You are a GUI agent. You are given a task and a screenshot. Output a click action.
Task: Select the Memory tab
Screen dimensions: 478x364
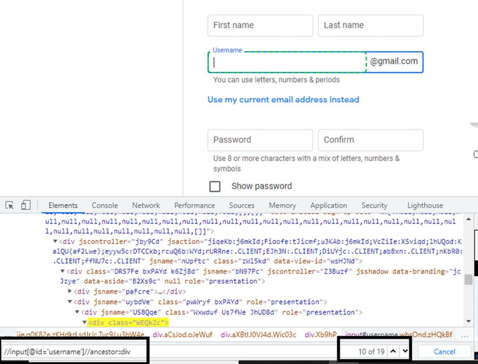[x=282, y=205]
